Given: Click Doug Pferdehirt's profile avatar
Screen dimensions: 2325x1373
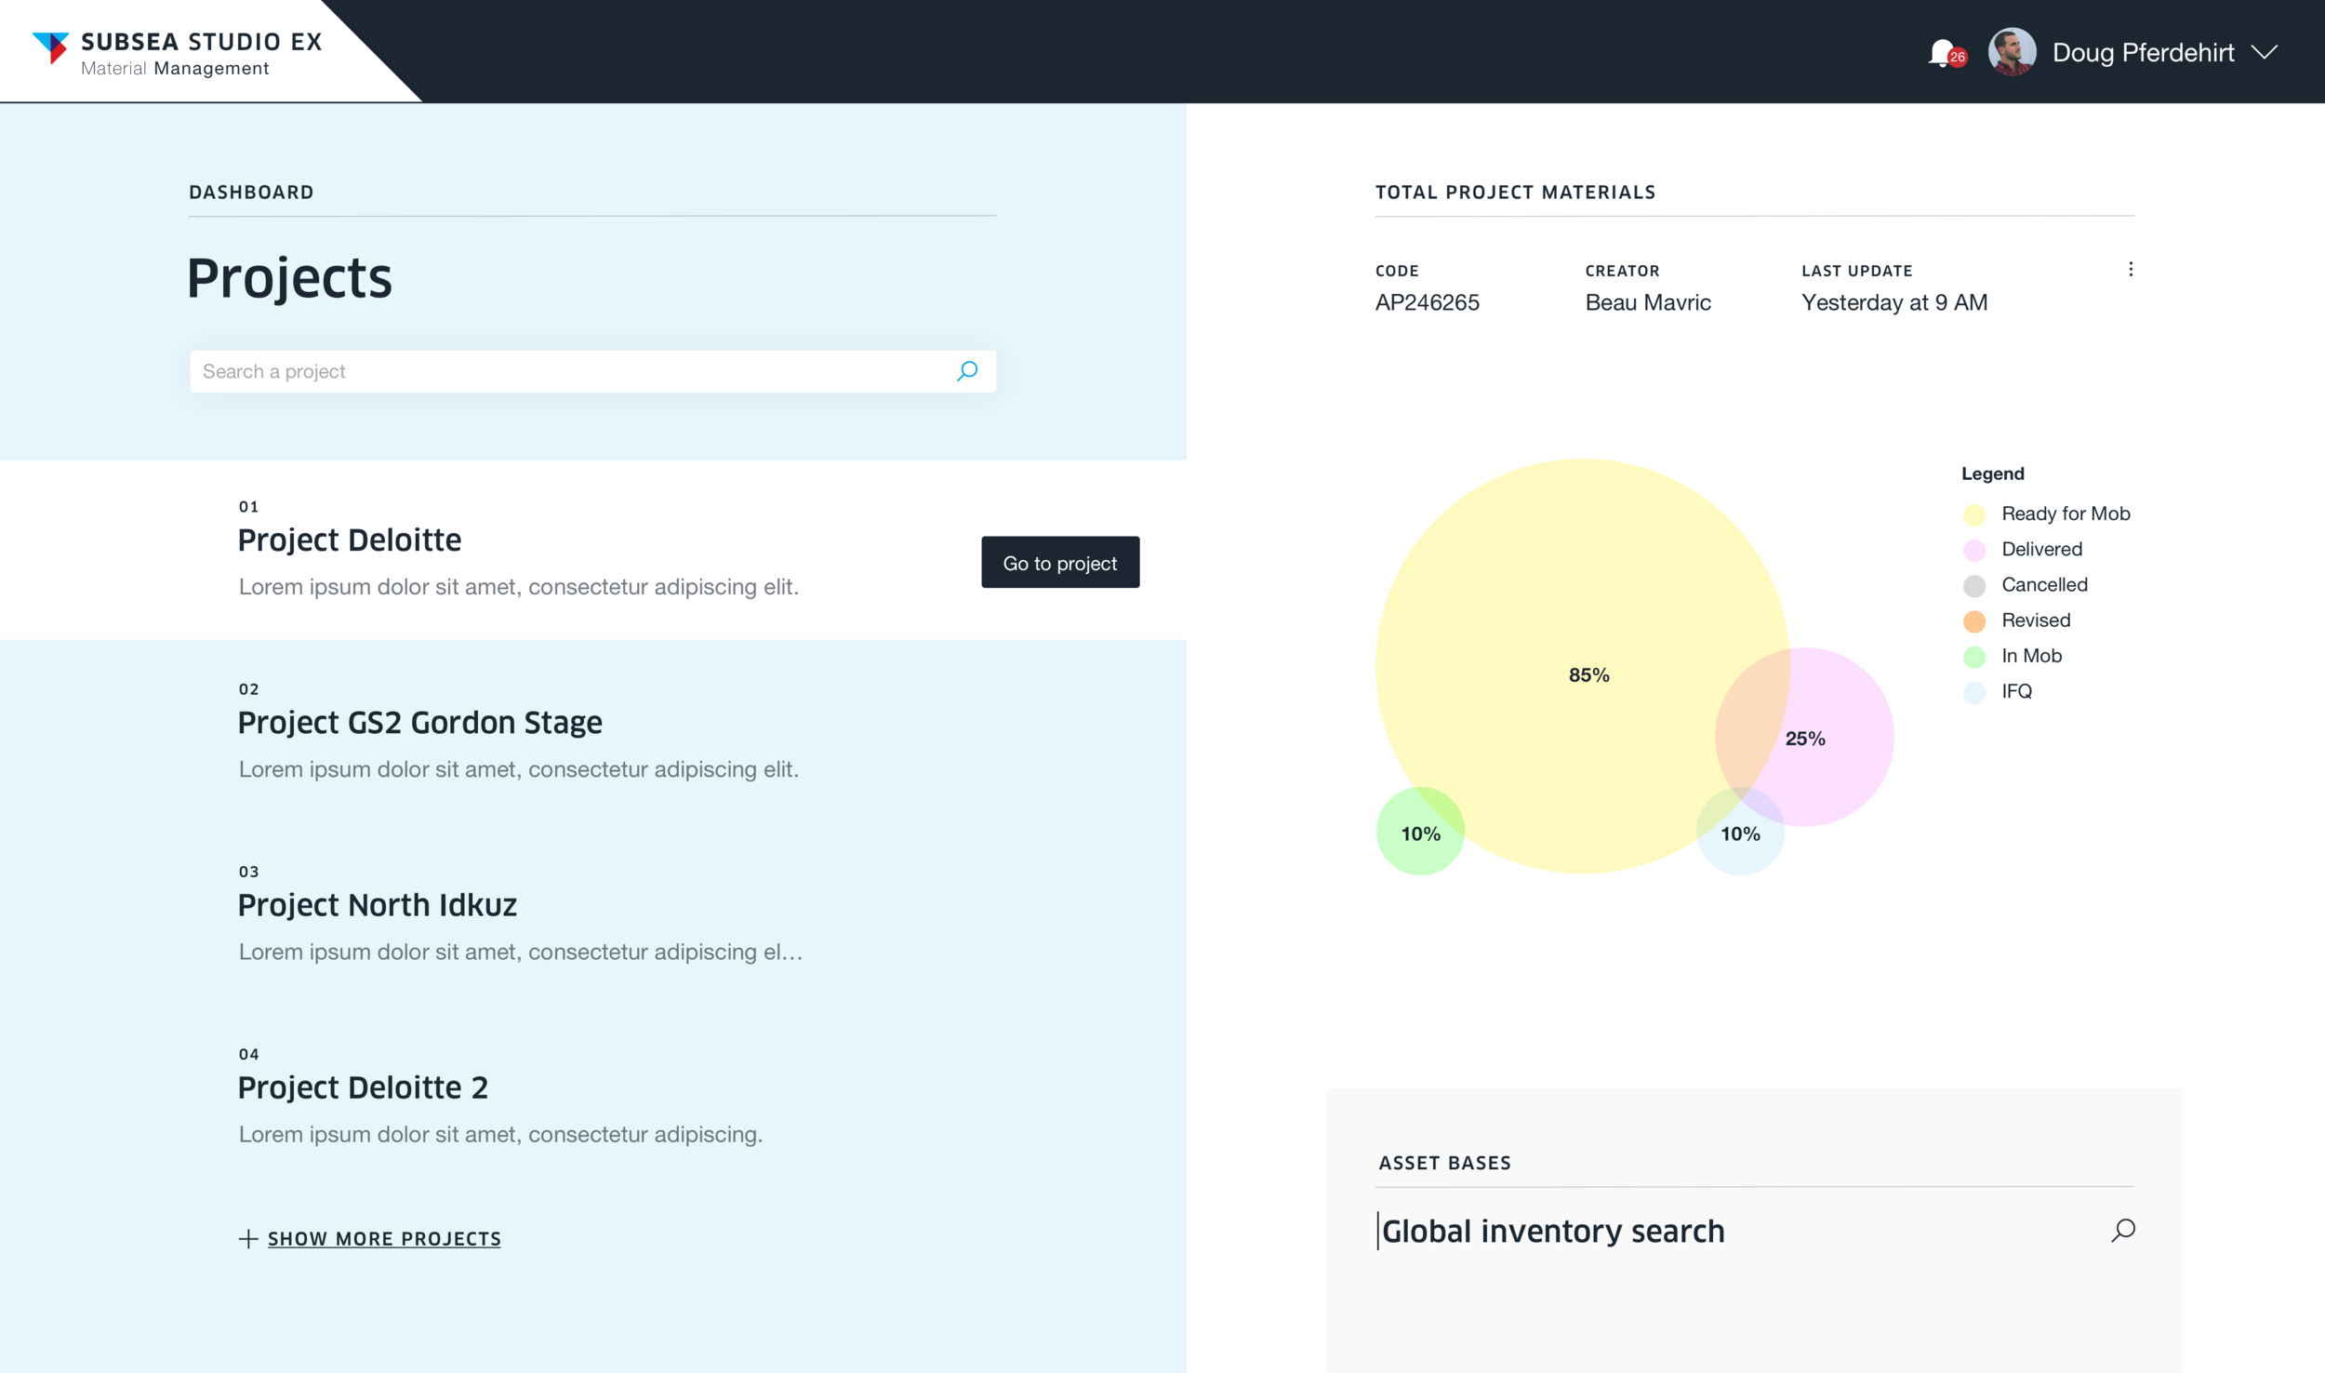Looking at the screenshot, I should click(2011, 52).
